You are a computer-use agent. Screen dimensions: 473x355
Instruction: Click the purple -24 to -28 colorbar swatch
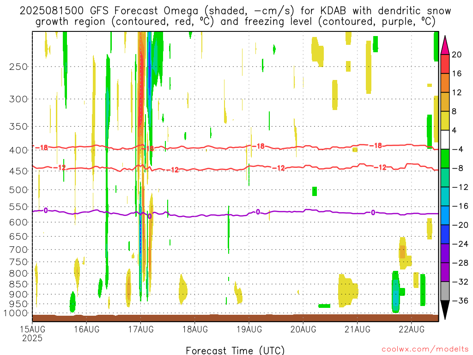[445, 253]
